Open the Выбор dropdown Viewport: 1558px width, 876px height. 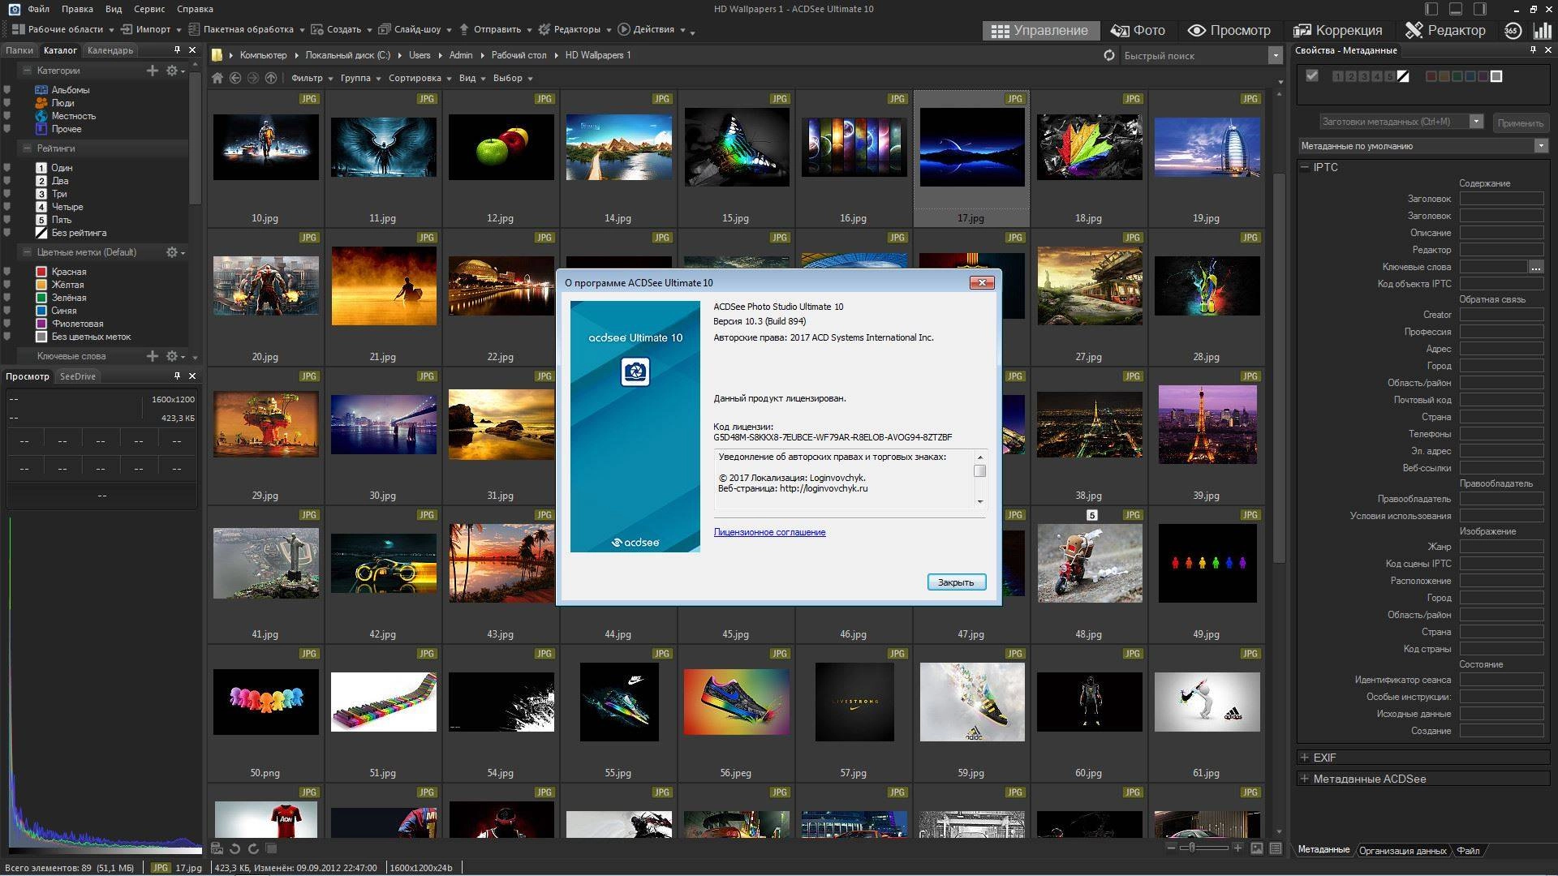513,78
